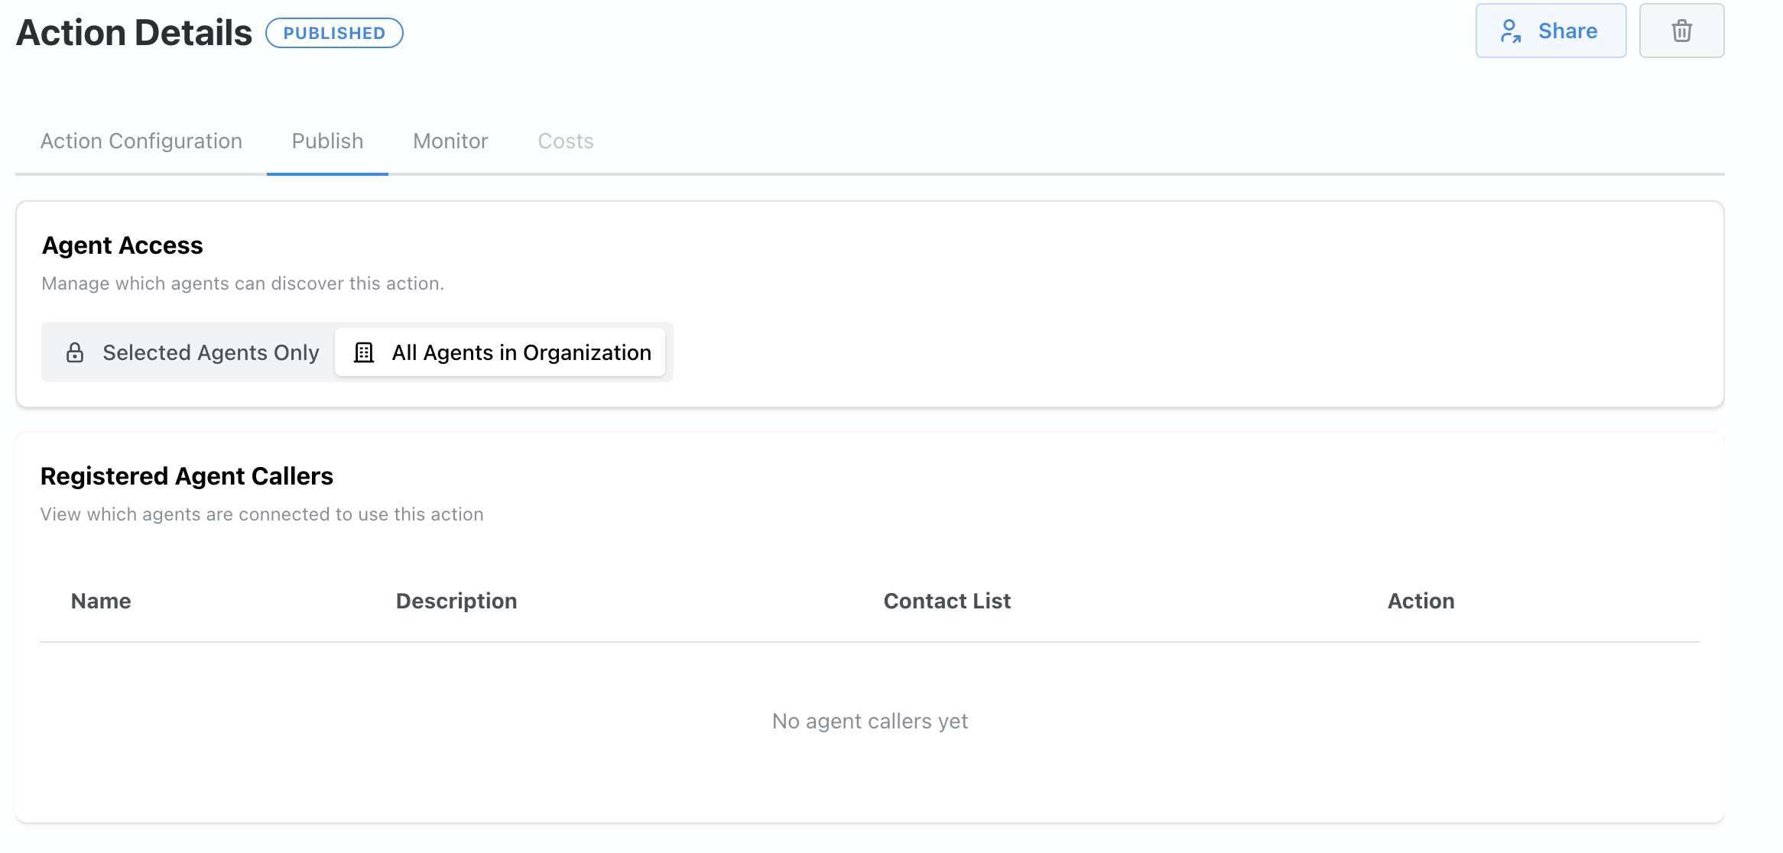
Task: Click the Action column header
Action: click(1421, 601)
